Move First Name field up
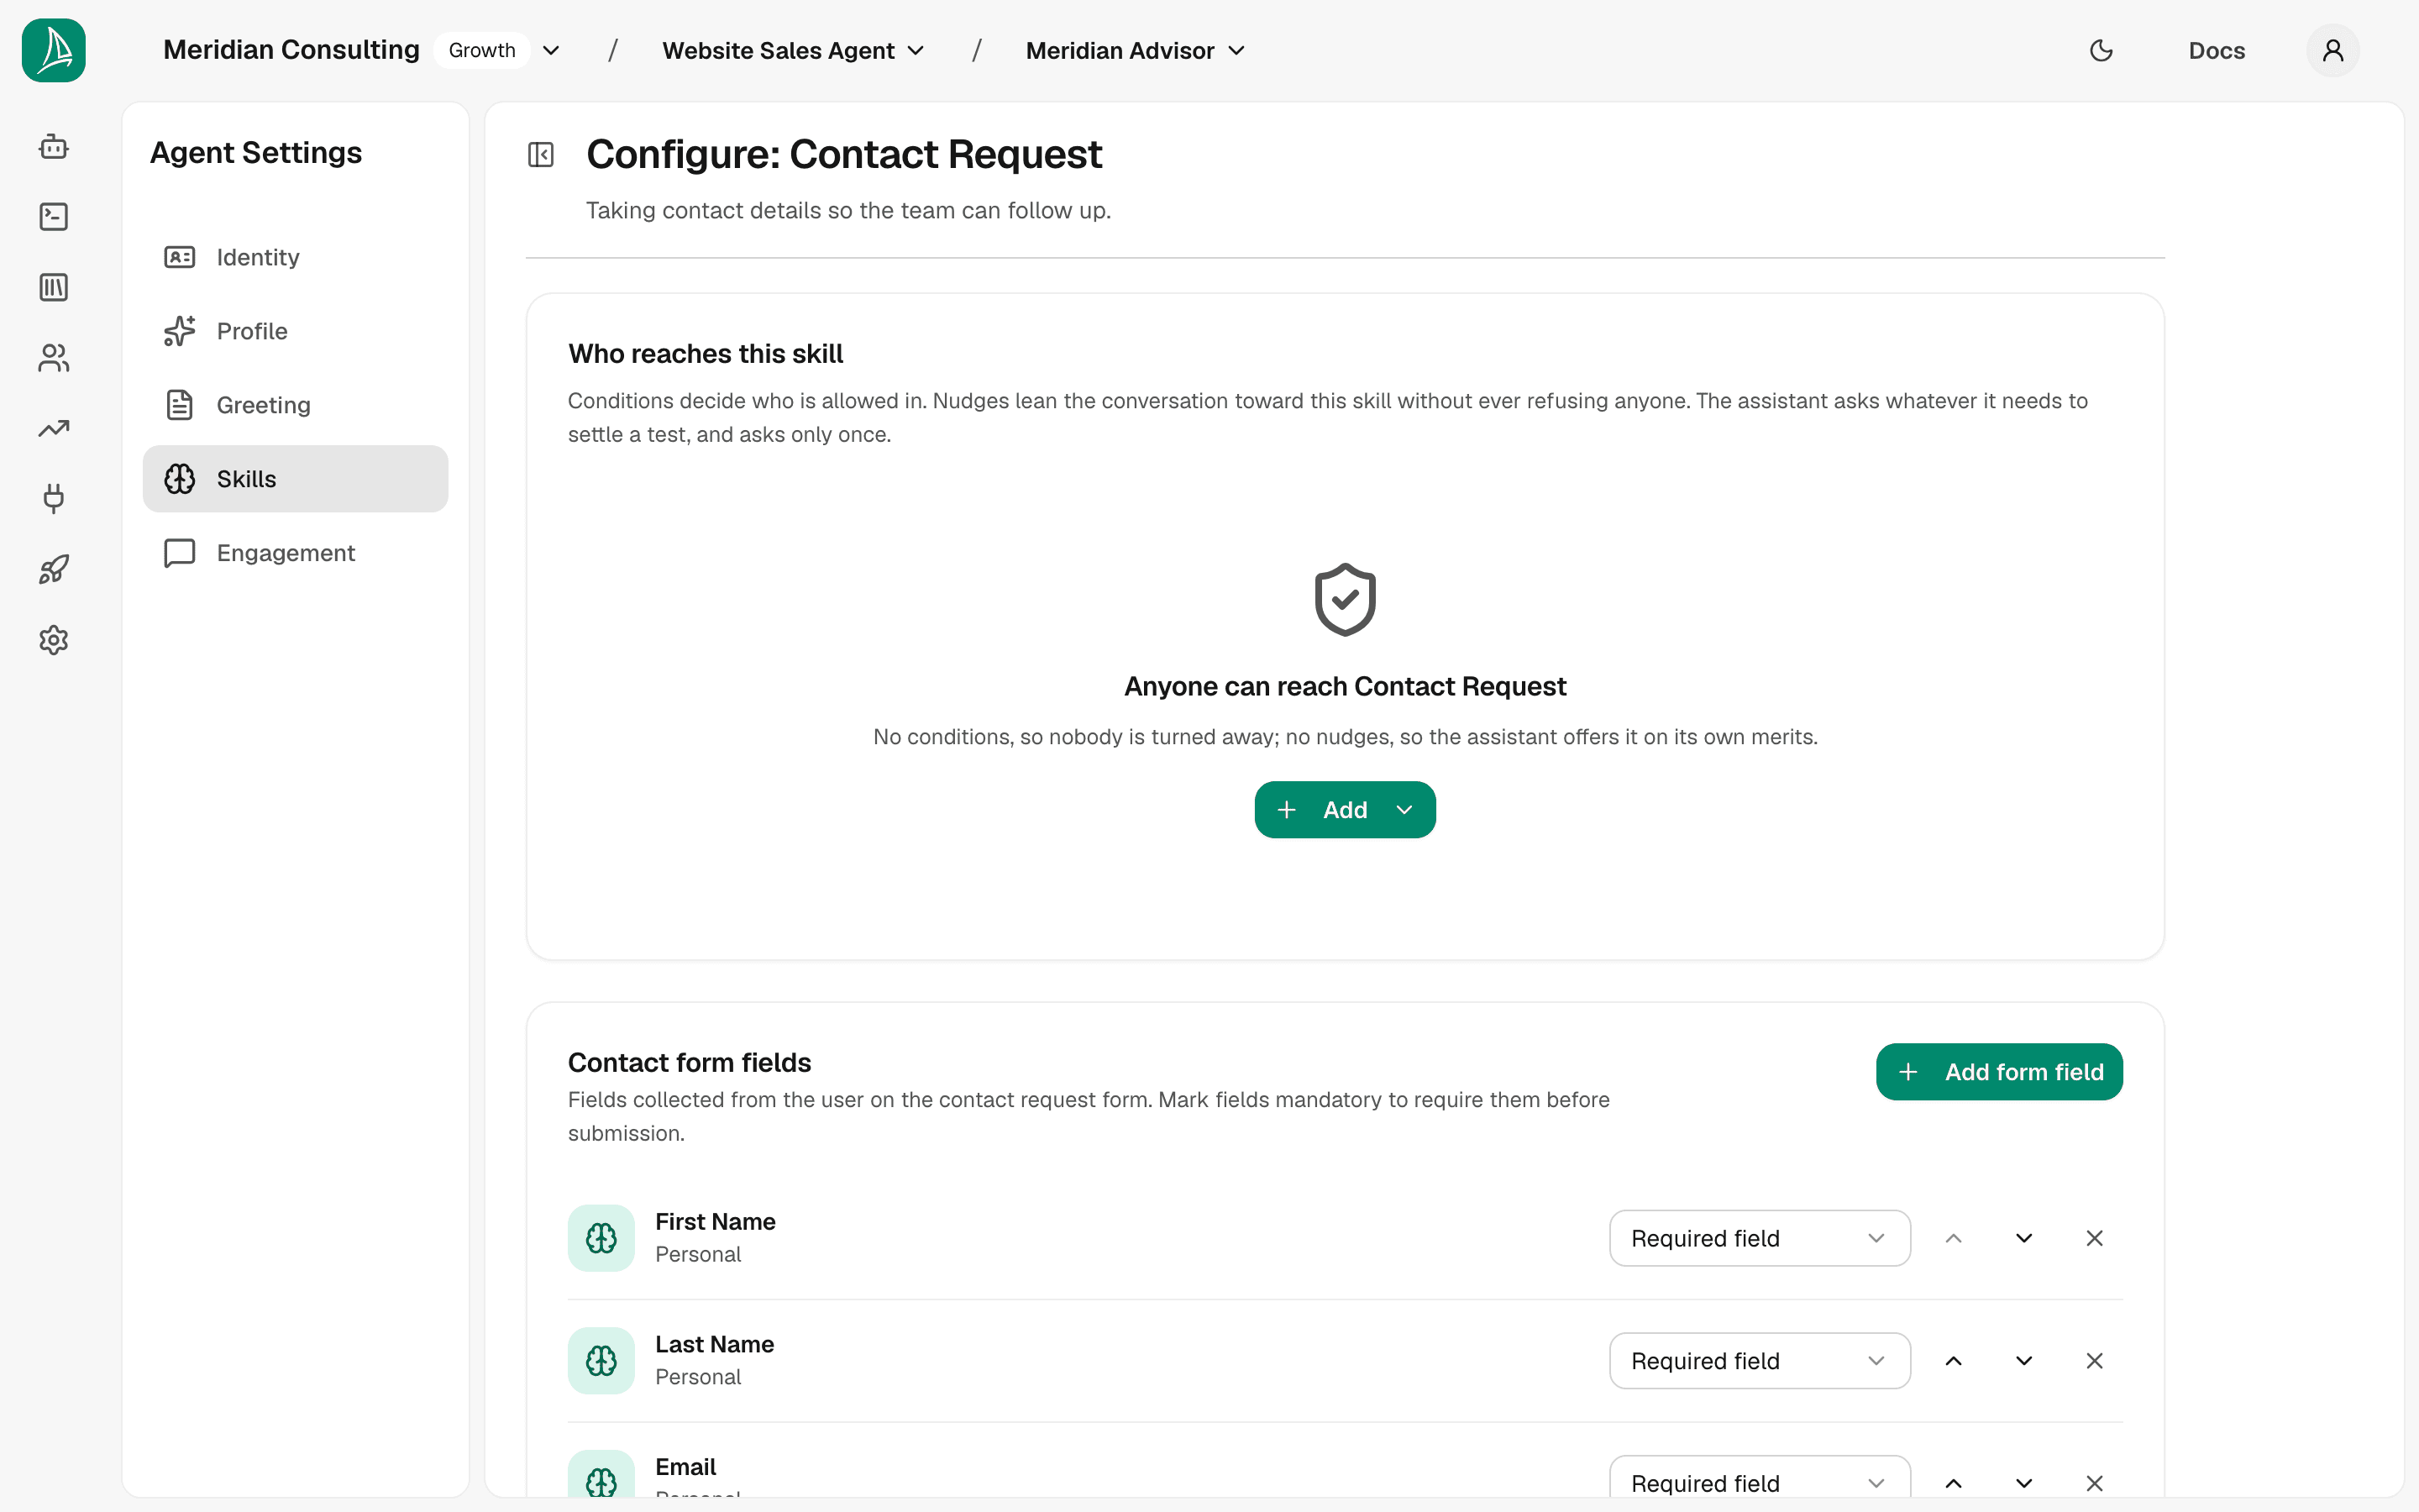The width and height of the screenshot is (2419, 1512). click(1953, 1238)
